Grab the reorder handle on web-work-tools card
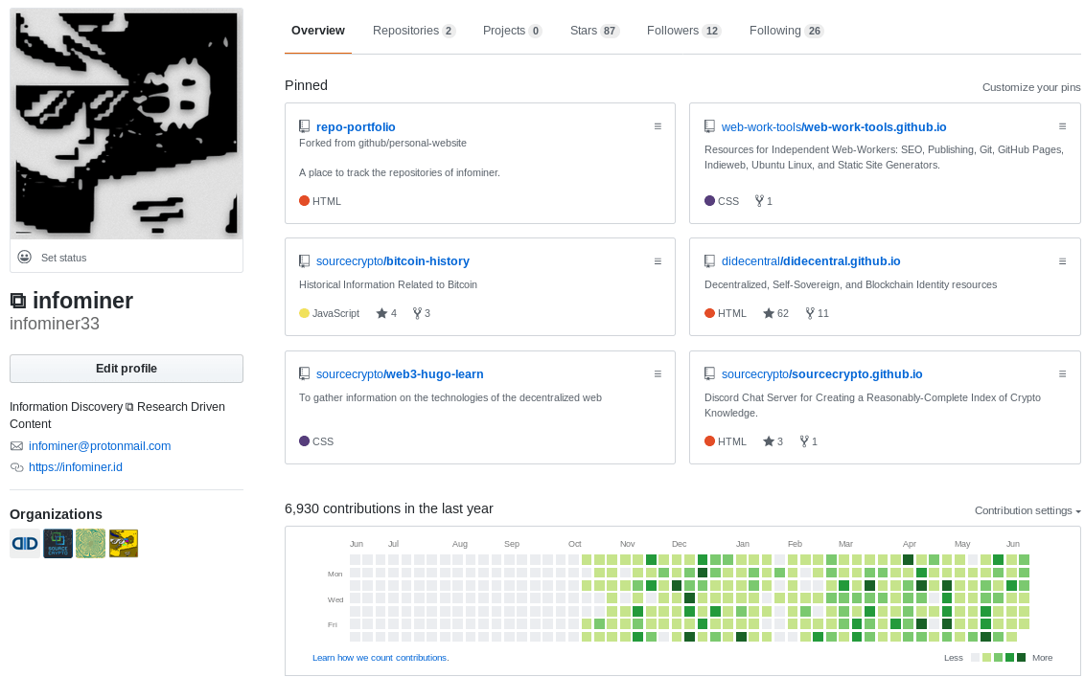The width and height of the screenshot is (1085, 677). pos(1062,126)
